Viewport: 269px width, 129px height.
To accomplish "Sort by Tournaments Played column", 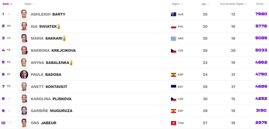I will pos(233,4).
